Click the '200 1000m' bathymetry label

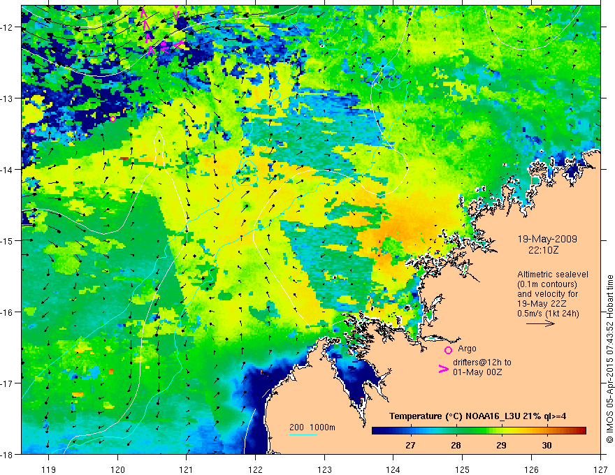coord(312,427)
